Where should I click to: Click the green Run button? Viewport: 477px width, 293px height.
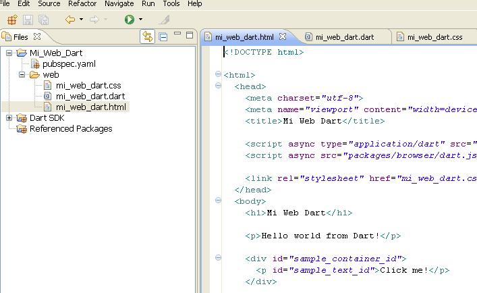coord(130,20)
